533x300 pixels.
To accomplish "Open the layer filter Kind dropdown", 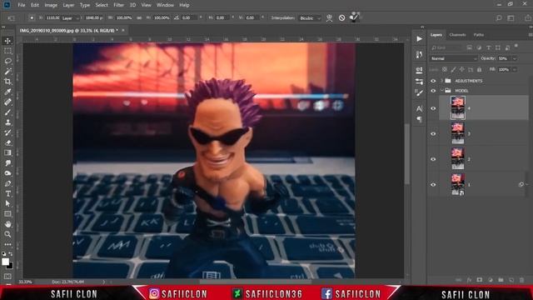I will click(x=446, y=48).
